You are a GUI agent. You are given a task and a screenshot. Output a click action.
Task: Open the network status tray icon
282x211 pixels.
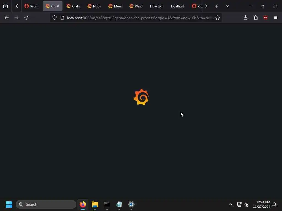point(239,204)
